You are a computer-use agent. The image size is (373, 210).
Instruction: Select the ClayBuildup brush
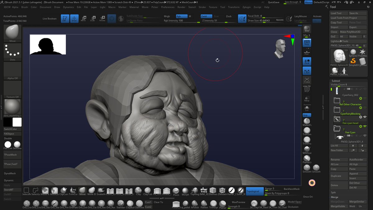point(130,204)
